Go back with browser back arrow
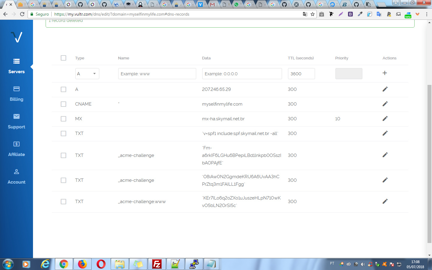 click(x=5, y=14)
